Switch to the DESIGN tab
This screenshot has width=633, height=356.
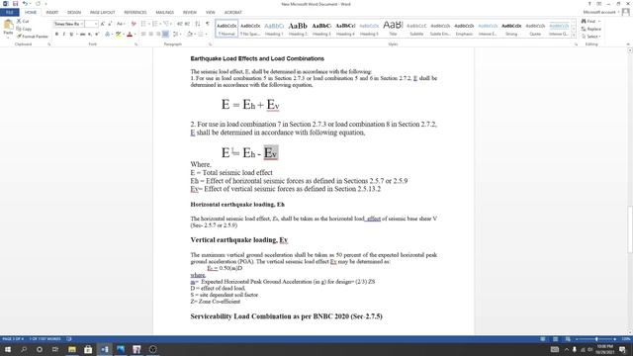click(x=74, y=13)
